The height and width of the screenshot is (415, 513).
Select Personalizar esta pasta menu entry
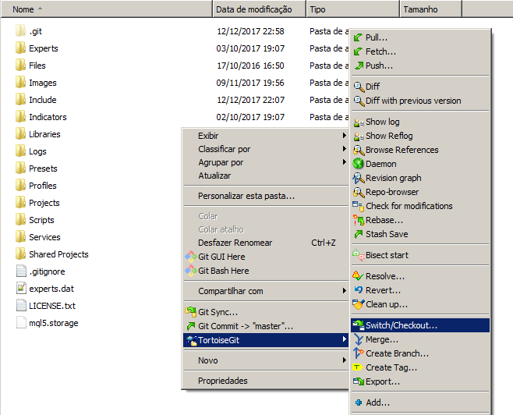click(266, 196)
